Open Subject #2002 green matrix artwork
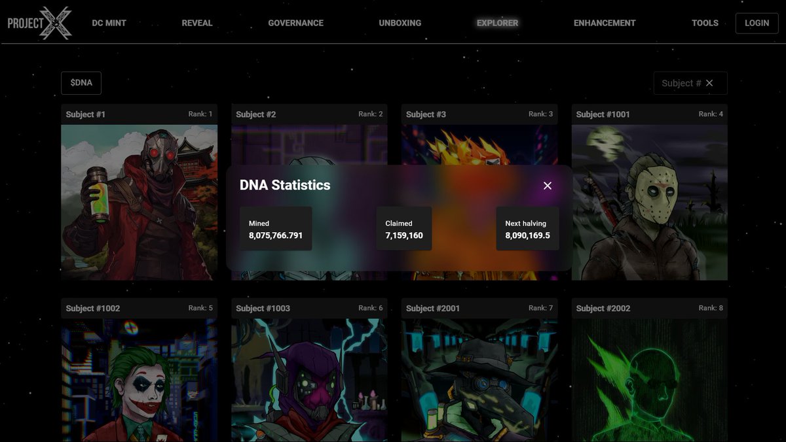This screenshot has width=786, height=442. click(x=649, y=380)
